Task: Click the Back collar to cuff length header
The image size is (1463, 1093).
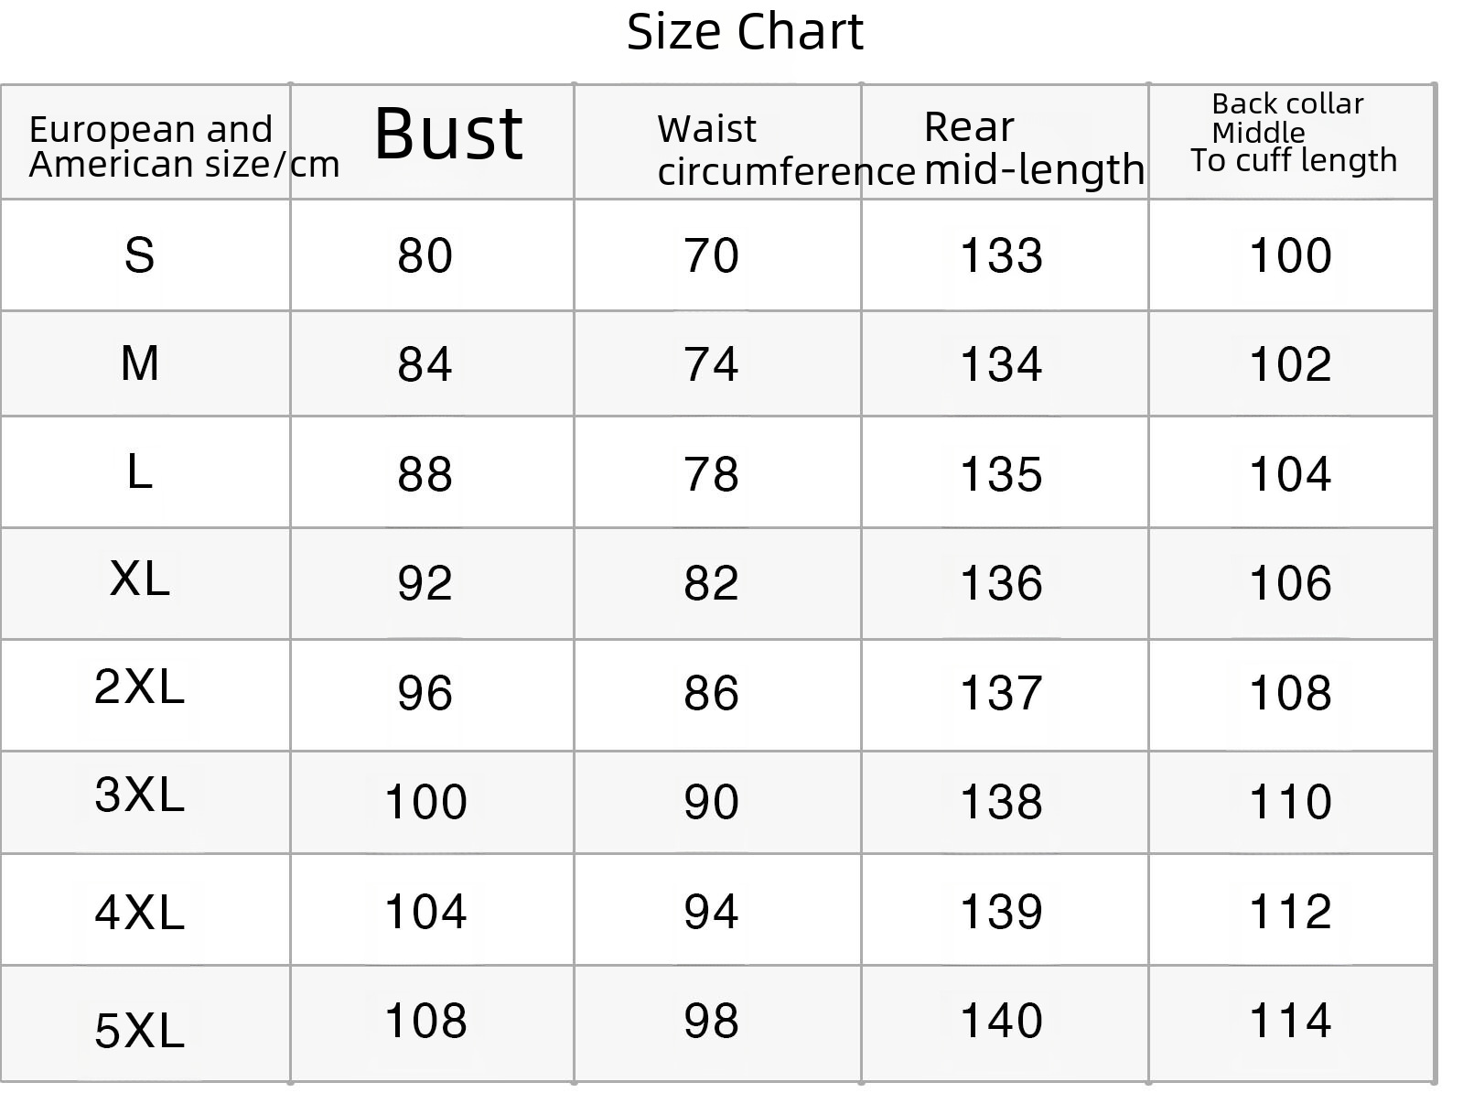Action: [x=1294, y=133]
